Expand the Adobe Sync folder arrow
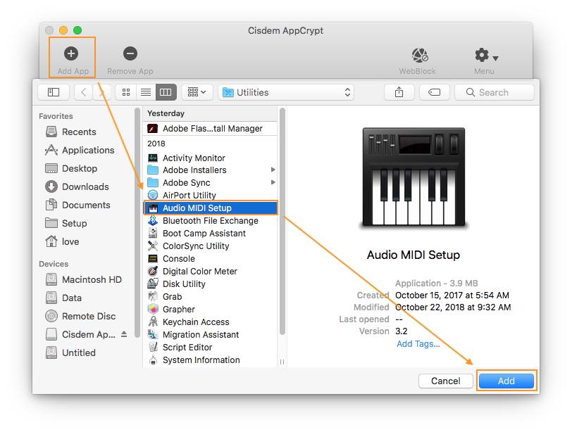The height and width of the screenshot is (432, 572). click(273, 182)
